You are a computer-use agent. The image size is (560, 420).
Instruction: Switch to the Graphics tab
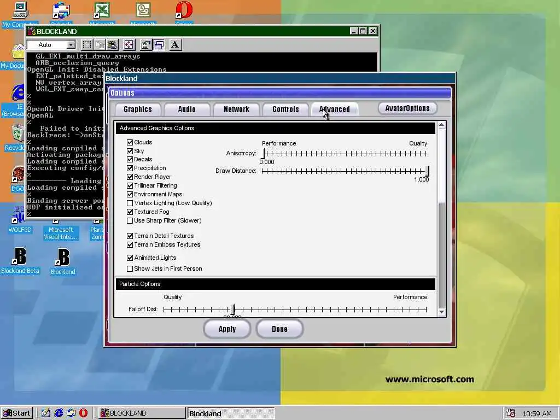tap(138, 109)
